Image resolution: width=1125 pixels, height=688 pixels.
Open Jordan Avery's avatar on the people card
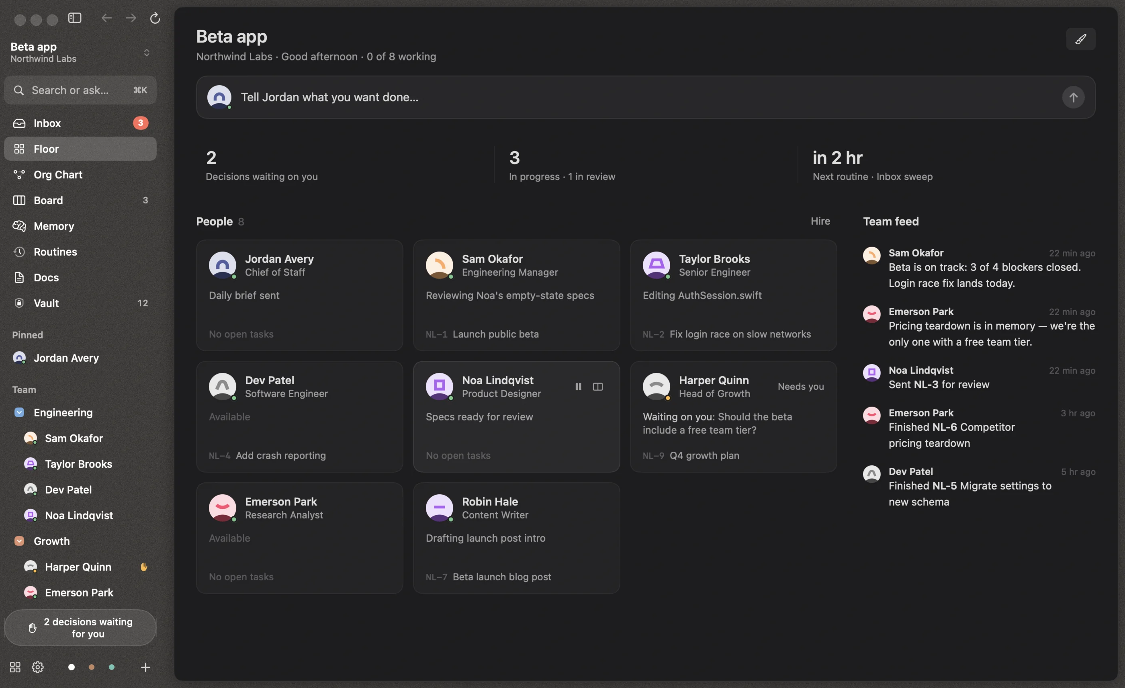pyautogui.click(x=222, y=265)
